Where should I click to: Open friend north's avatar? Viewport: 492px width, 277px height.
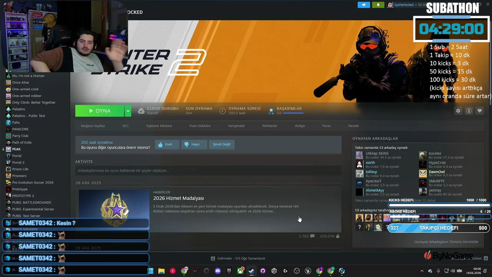(359, 164)
